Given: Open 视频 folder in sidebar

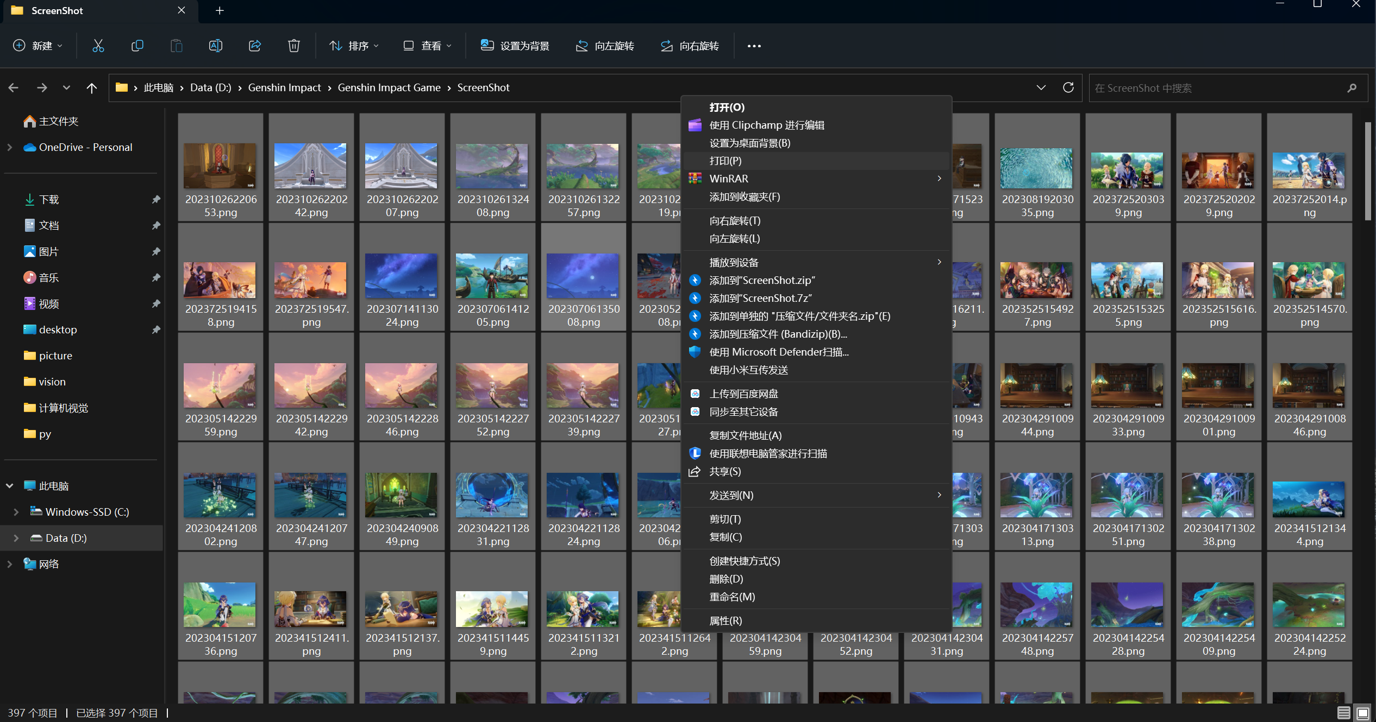Looking at the screenshot, I should (x=41, y=303).
